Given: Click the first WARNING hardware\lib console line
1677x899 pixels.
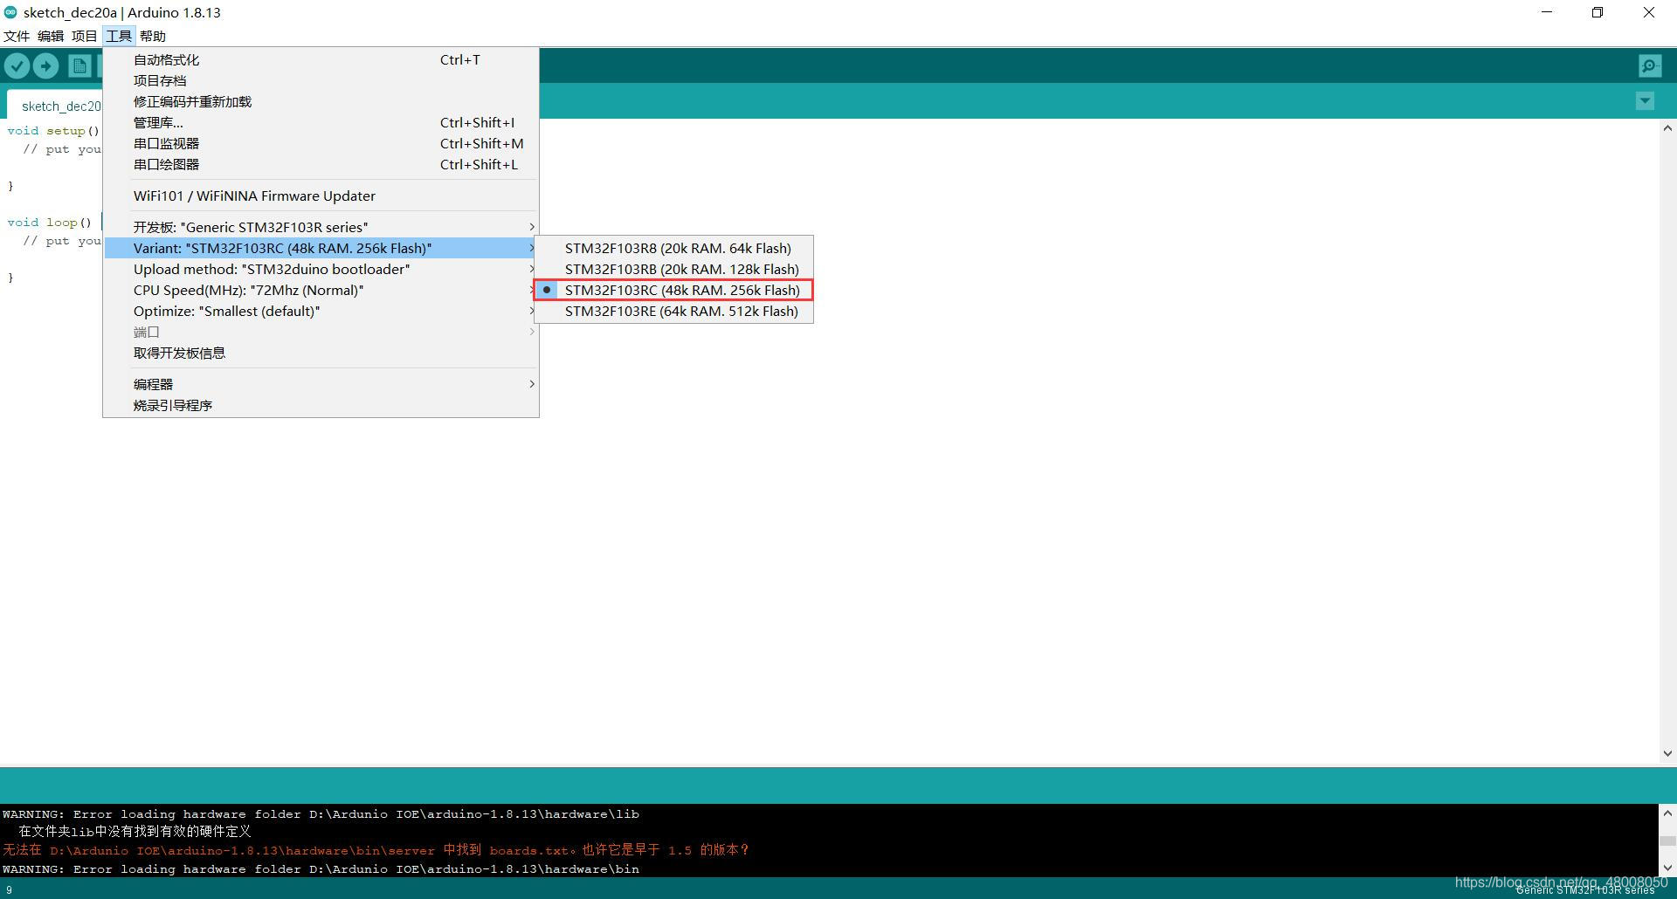Looking at the screenshot, I should (321, 813).
